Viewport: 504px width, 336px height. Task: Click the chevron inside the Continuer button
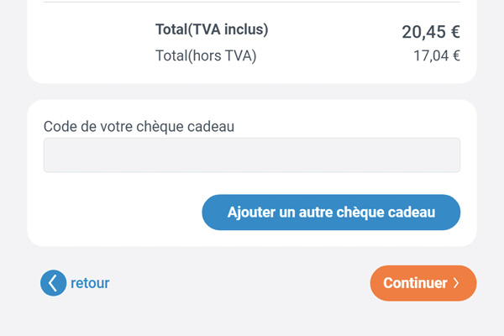coord(456,283)
